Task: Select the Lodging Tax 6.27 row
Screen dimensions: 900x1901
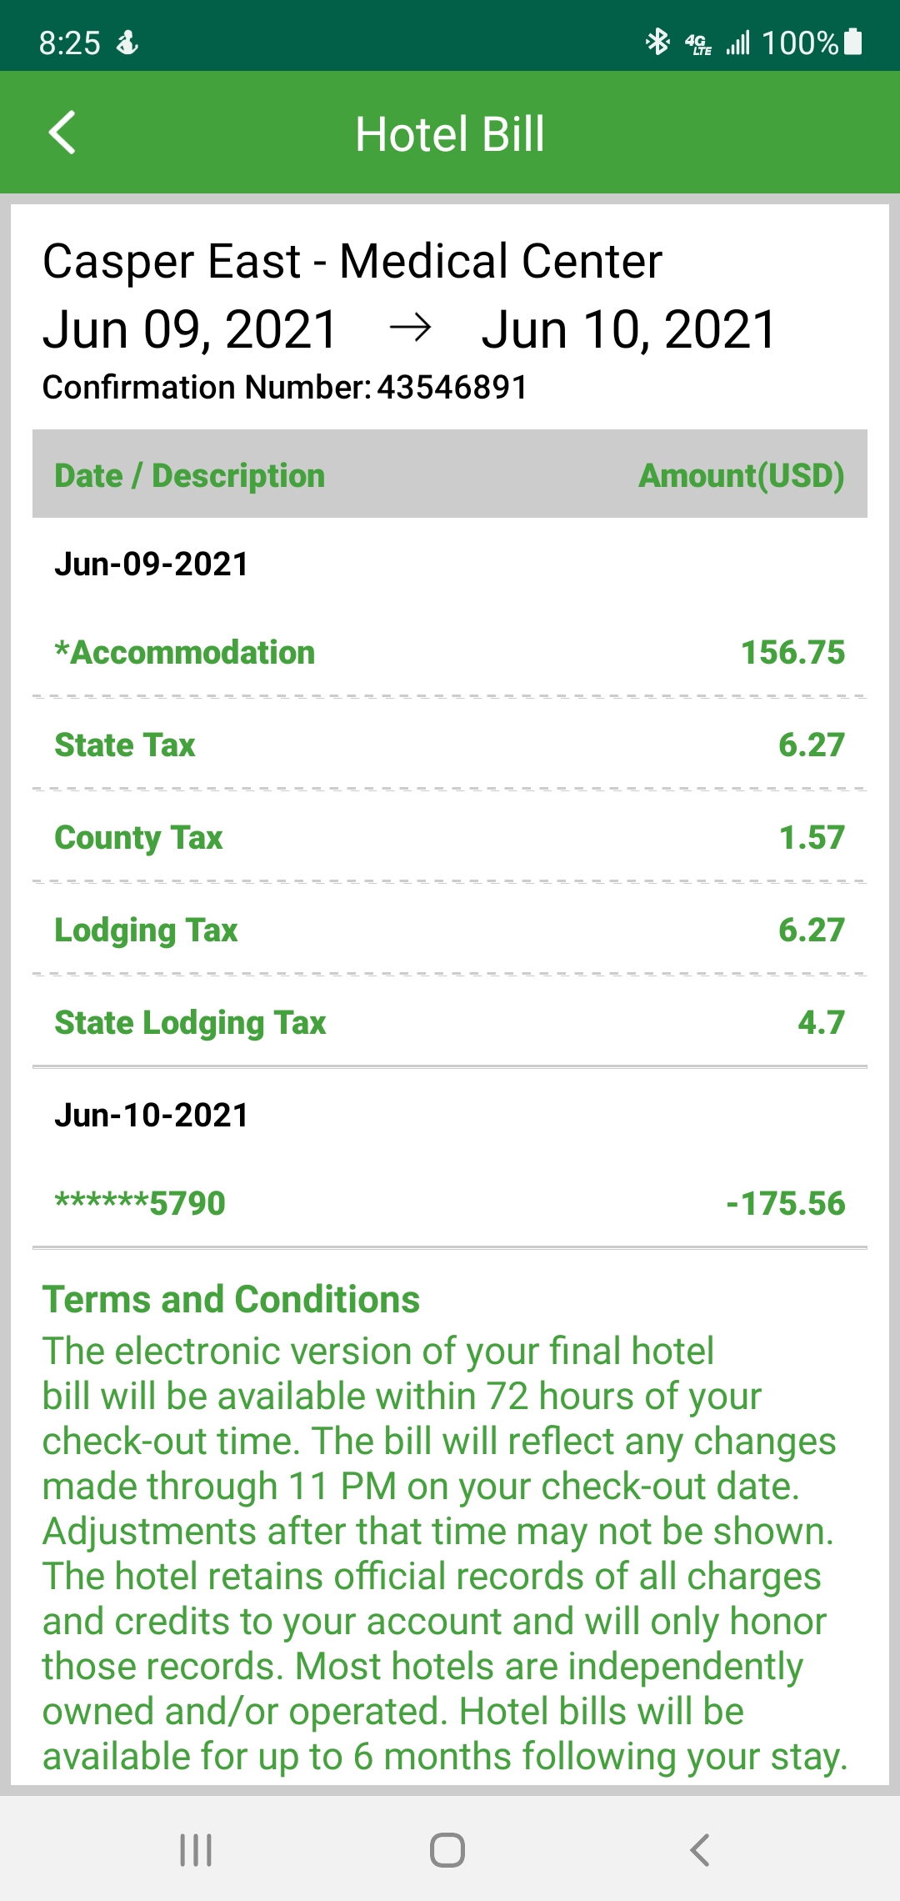Action: pos(450,930)
